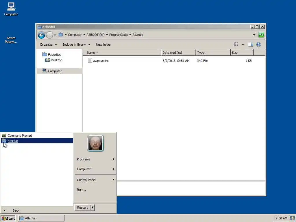Click awpsys.inc file icon
The width and height of the screenshot is (296, 222).
pyautogui.click(x=90, y=61)
